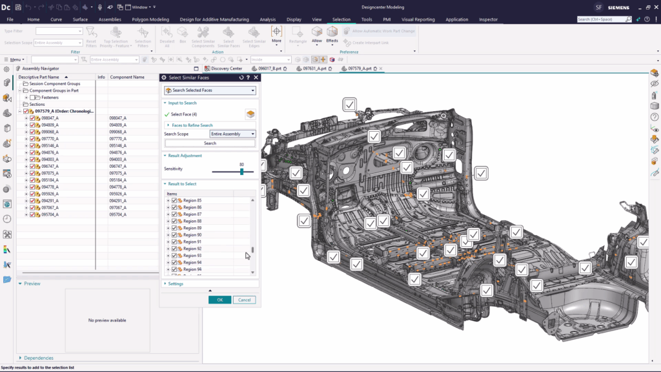661x372 pixels.
Task: Open the More selection actions icon
Action: pyautogui.click(x=276, y=32)
